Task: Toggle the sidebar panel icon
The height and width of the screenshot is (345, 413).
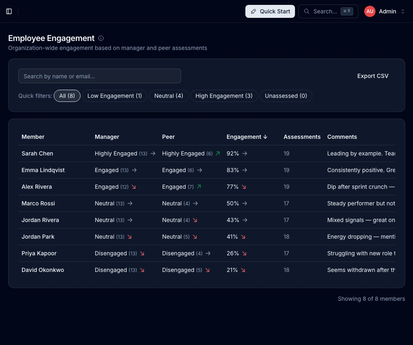Action: (x=9, y=11)
